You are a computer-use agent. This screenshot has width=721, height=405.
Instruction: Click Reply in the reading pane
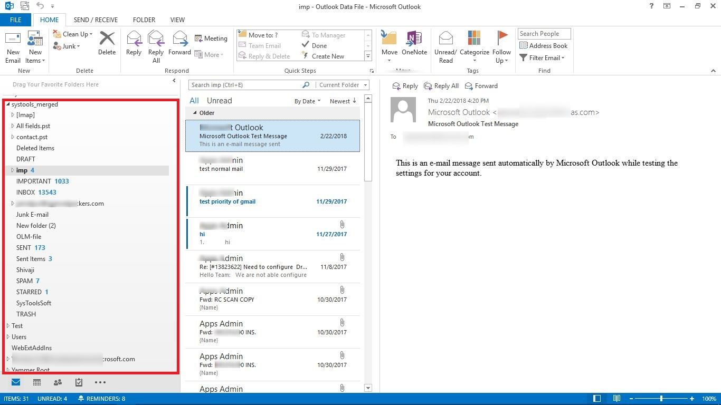pyautogui.click(x=405, y=86)
